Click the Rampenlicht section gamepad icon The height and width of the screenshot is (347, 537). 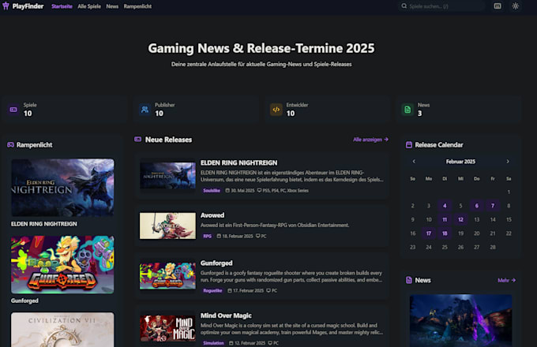pyautogui.click(x=10, y=144)
